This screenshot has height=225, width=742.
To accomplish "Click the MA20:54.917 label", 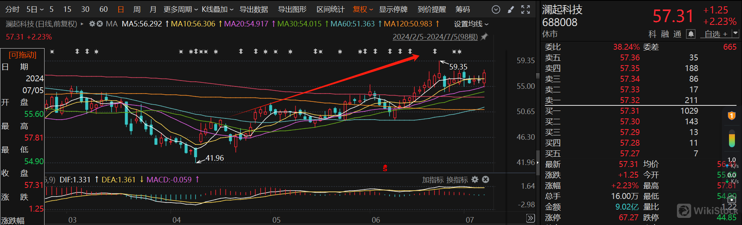I will pos(246,24).
